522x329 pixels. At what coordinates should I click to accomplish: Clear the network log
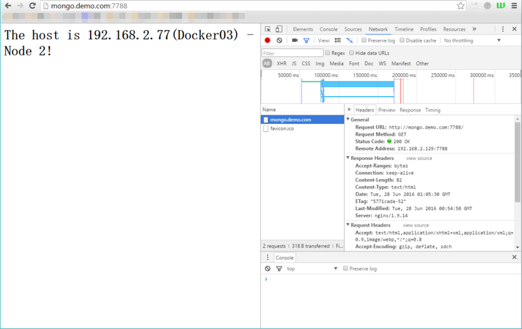279,40
